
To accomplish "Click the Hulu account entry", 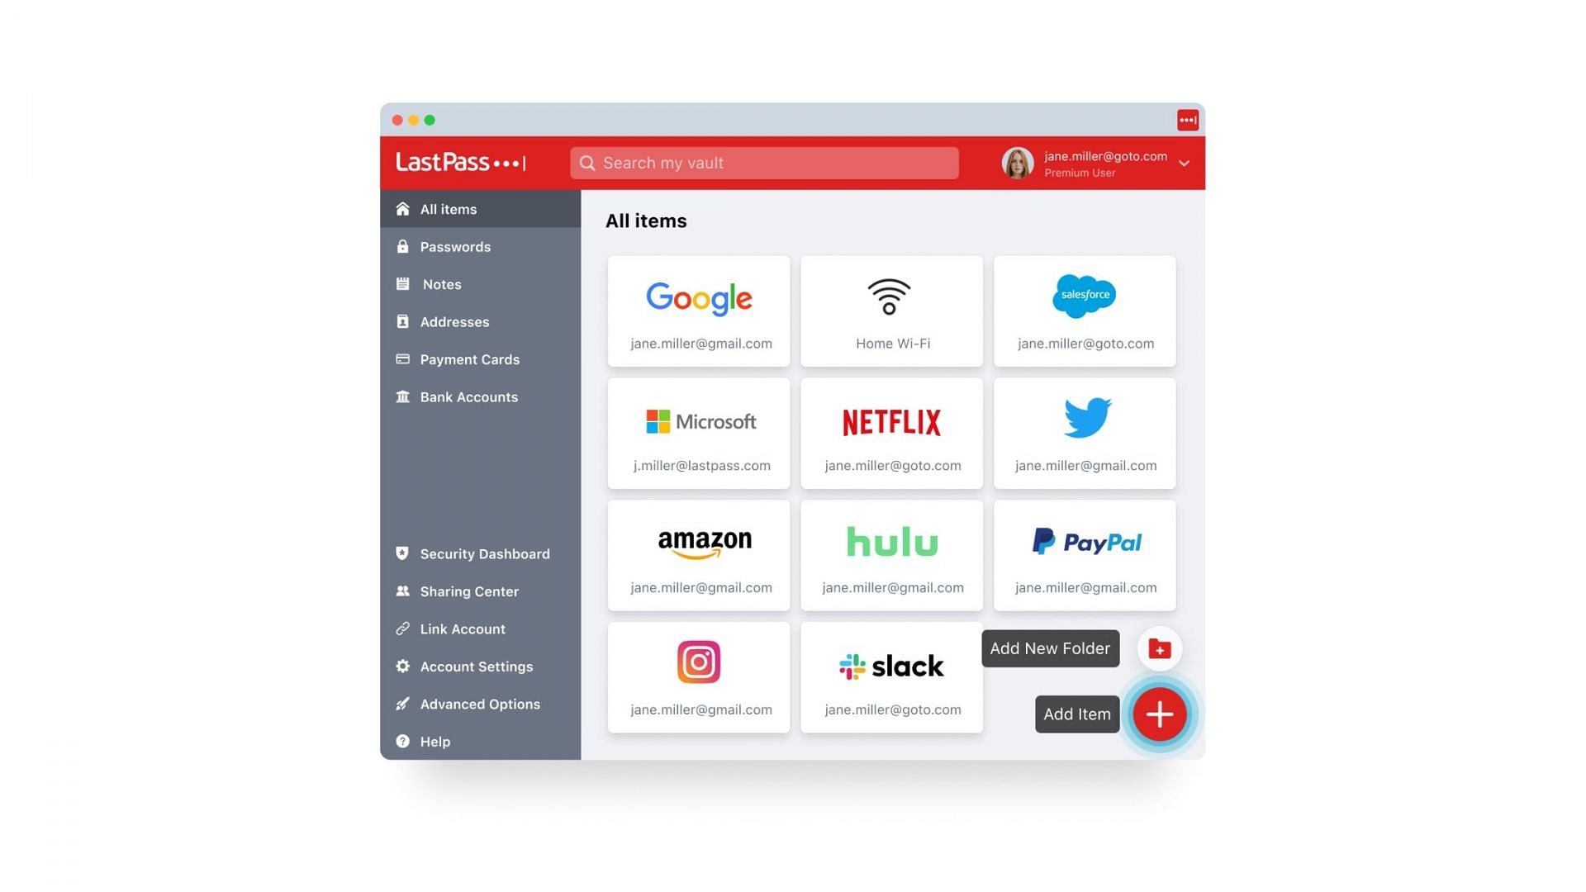I will pos(892,557).
